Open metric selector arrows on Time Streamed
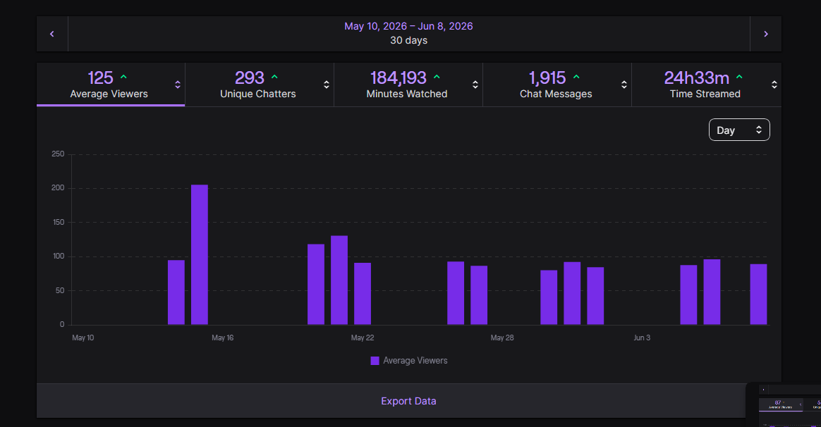821x427 pixels. 774,85
